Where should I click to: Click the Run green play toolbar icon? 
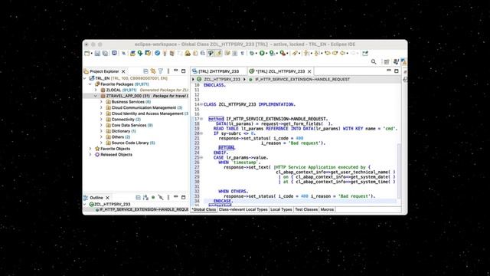[262, 53]
